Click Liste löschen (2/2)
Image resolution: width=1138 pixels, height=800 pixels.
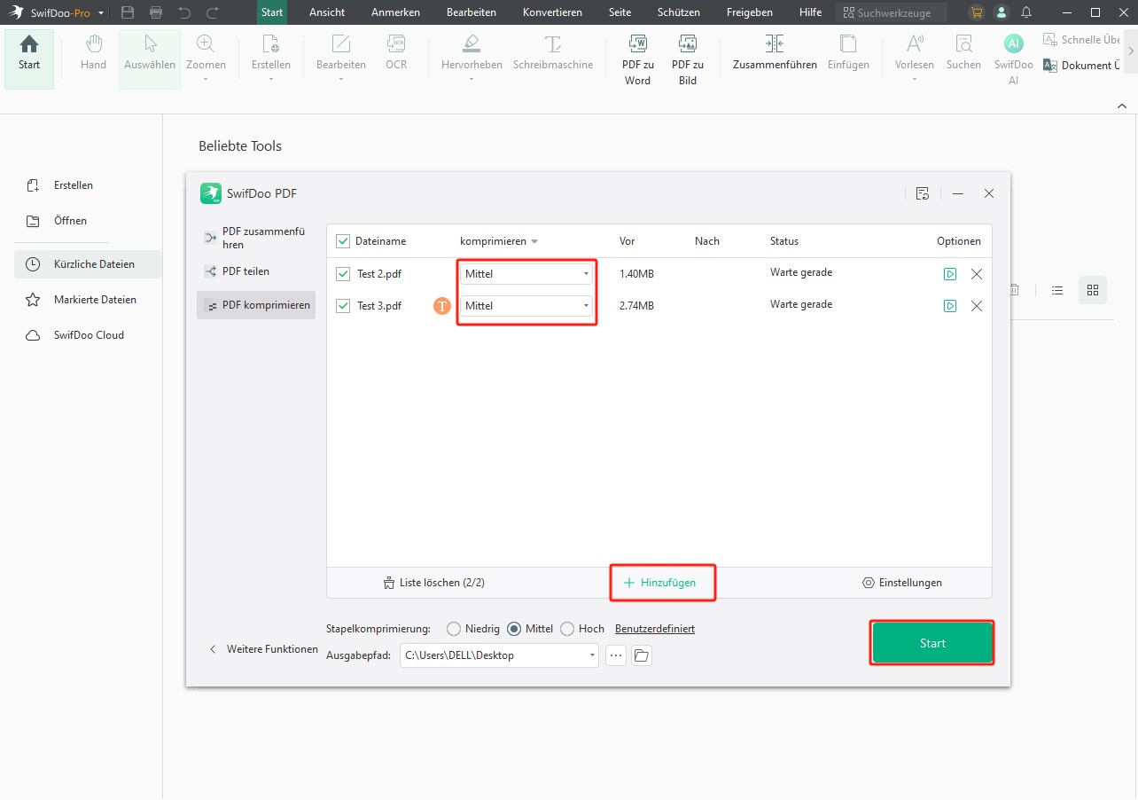click(x=434, y=583)
